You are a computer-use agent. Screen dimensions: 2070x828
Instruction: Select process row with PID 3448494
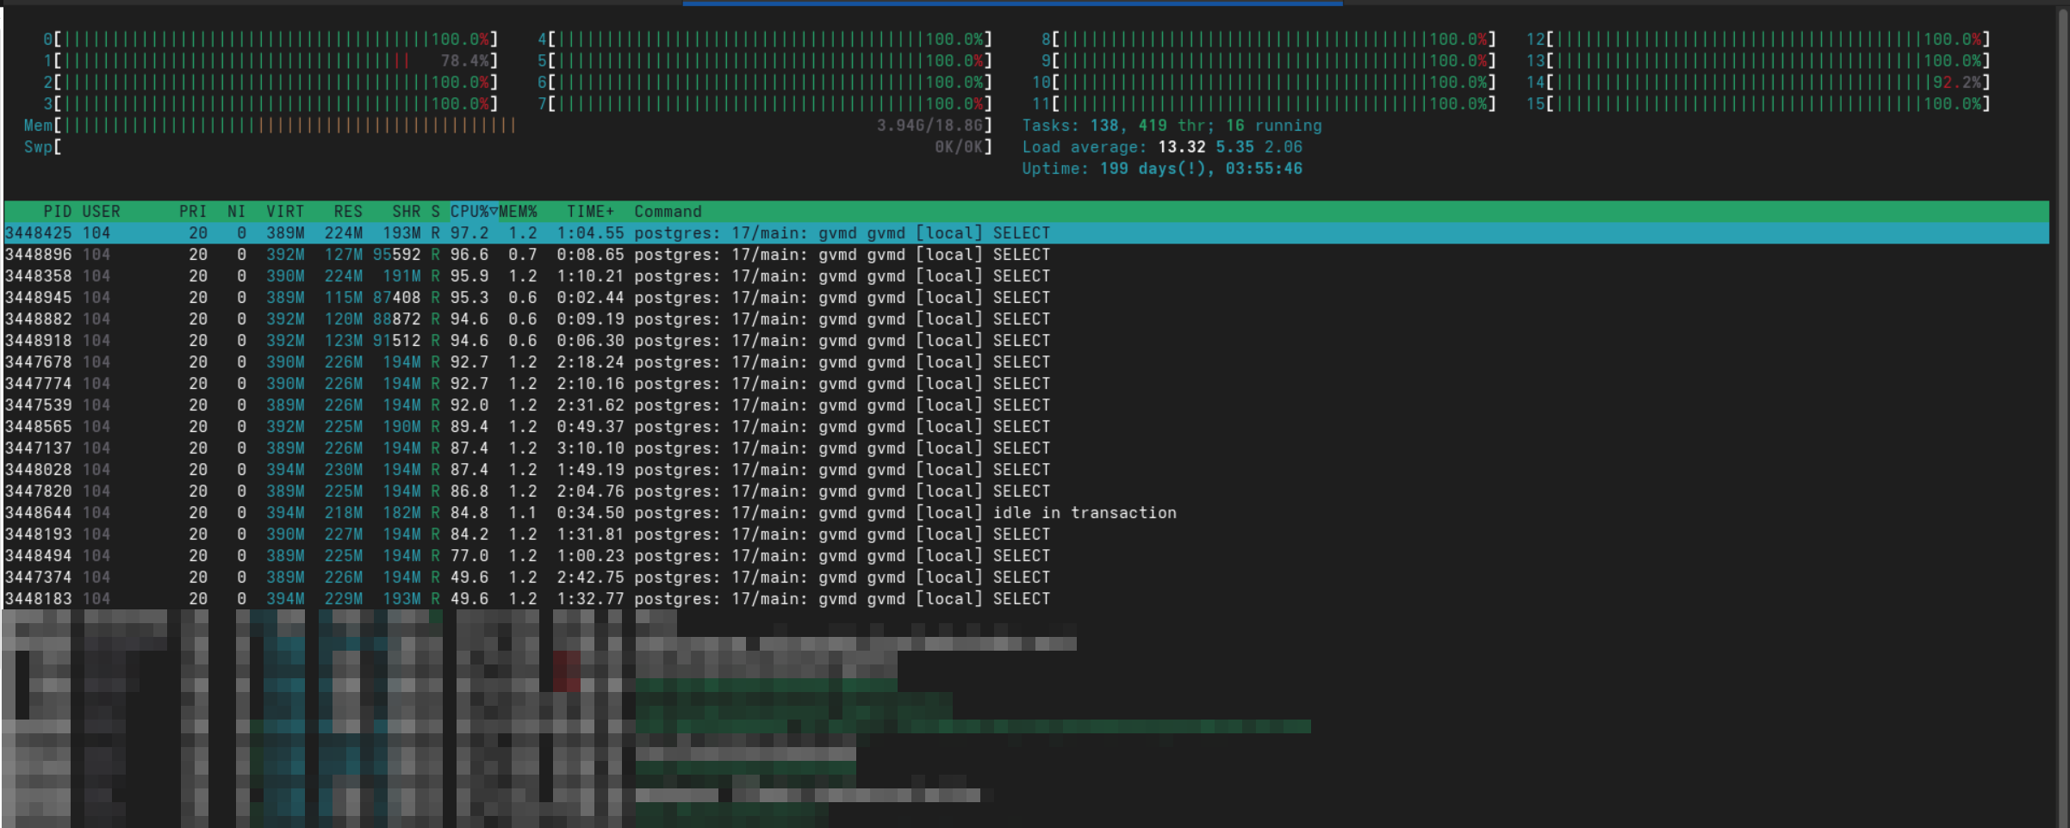1026,556
